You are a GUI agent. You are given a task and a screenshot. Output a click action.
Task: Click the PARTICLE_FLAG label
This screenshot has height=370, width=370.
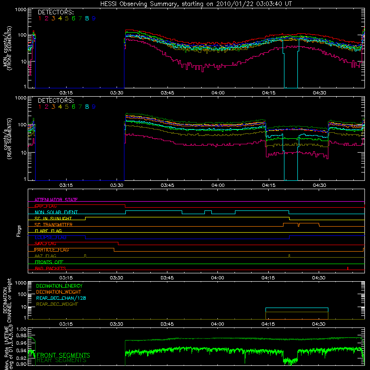[x=52, y=250]
